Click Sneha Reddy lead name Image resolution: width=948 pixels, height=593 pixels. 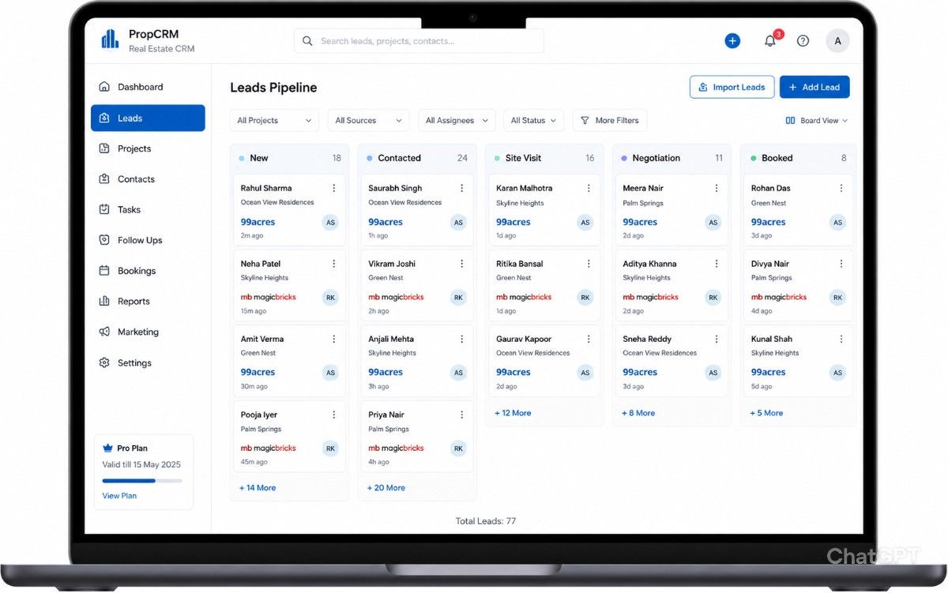pos(647,339)
